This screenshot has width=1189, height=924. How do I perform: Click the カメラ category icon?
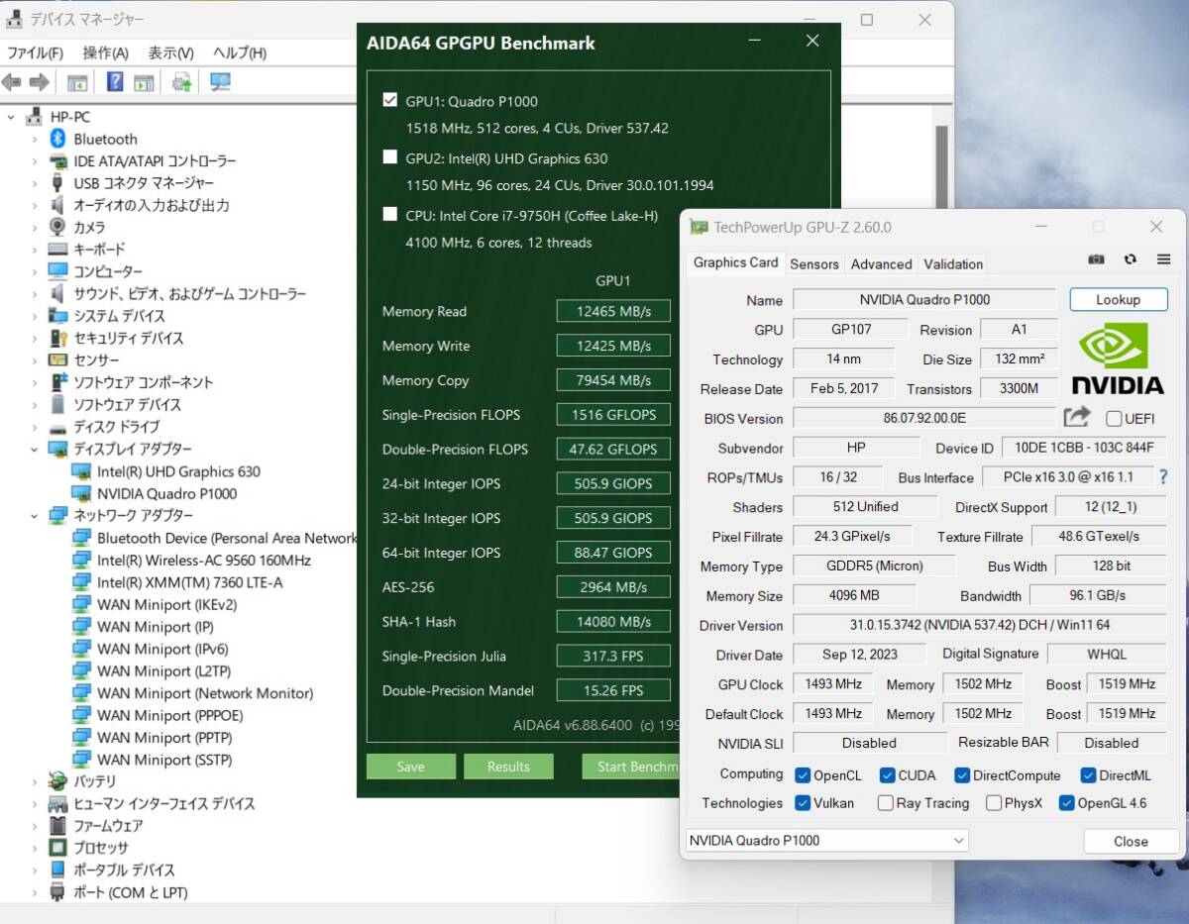pos(57,227)
